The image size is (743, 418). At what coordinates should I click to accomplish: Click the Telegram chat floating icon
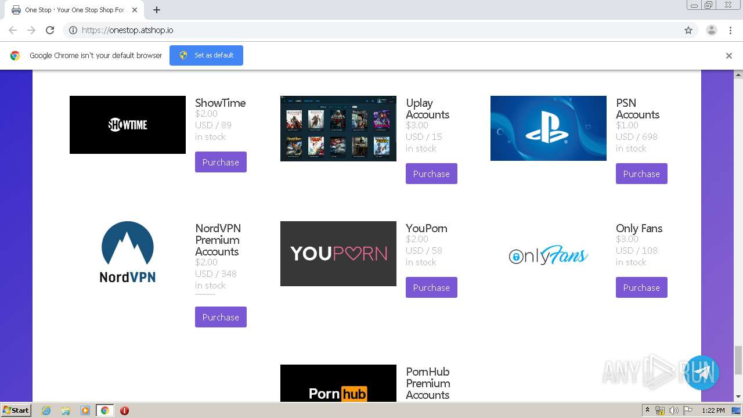pos(702,373)
